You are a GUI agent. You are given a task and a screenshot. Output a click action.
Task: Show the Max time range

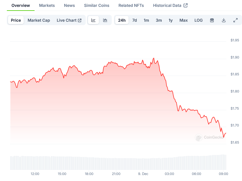coord(183,20)
